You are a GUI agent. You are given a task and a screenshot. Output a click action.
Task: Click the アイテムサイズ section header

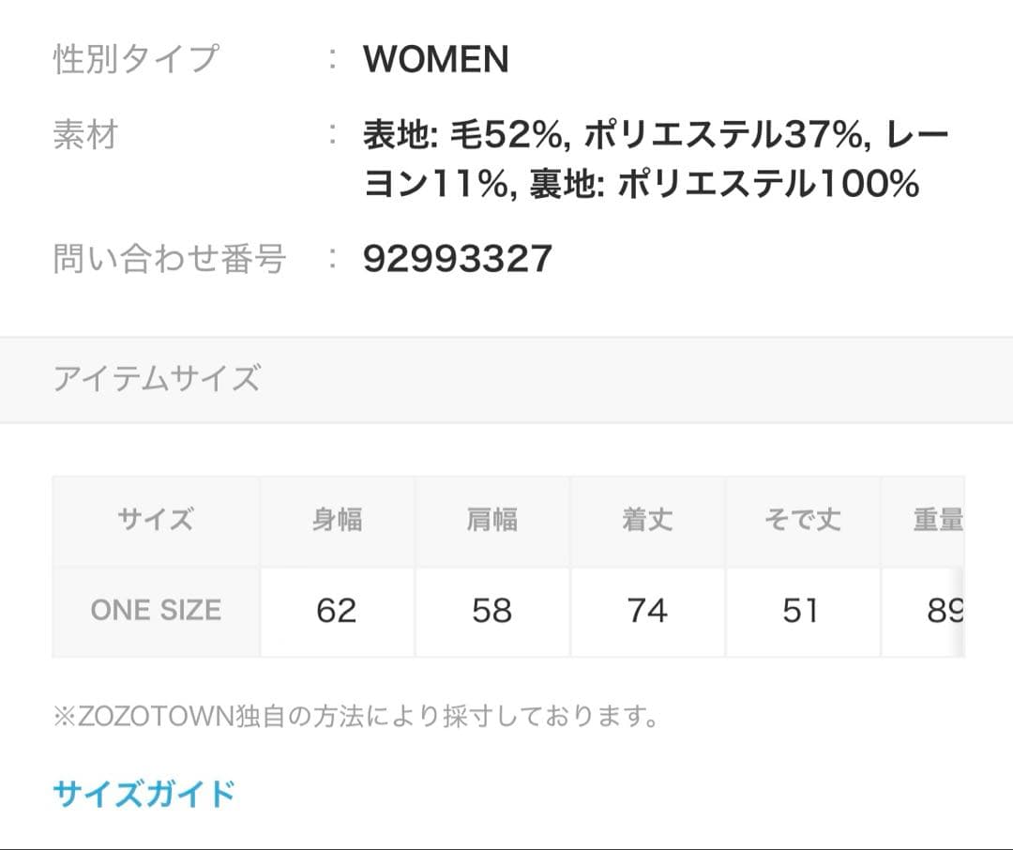(x=157, y=379)
